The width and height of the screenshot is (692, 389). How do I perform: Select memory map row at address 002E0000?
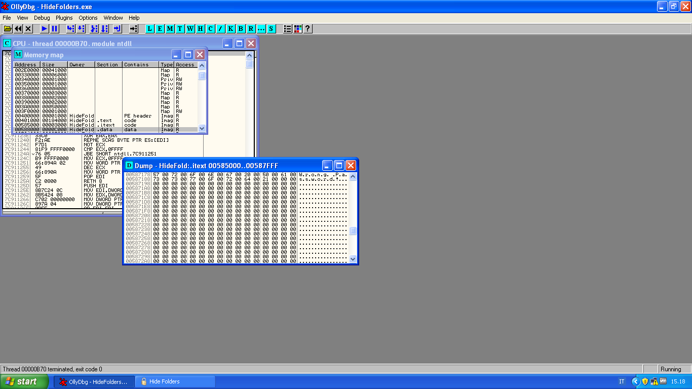click(x=105, y=70)
